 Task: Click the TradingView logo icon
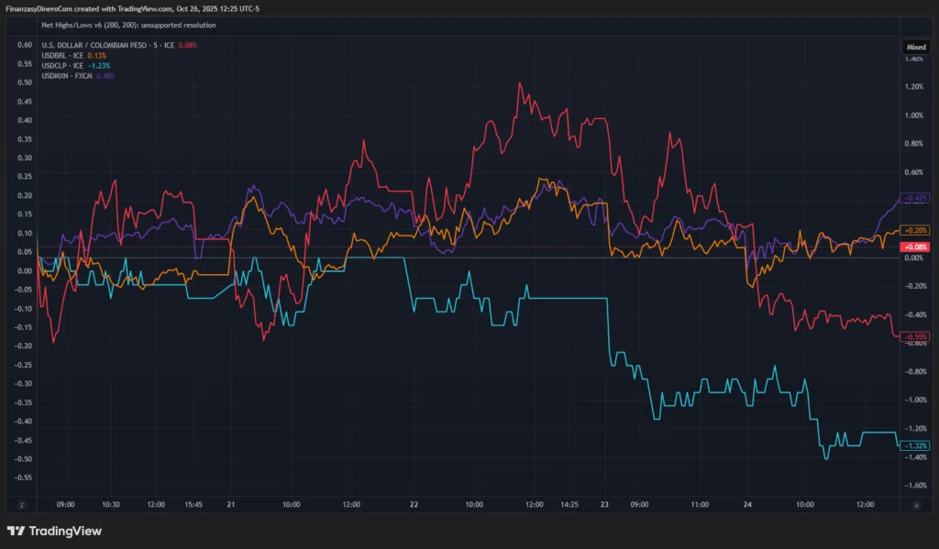[x=16, y=531]
